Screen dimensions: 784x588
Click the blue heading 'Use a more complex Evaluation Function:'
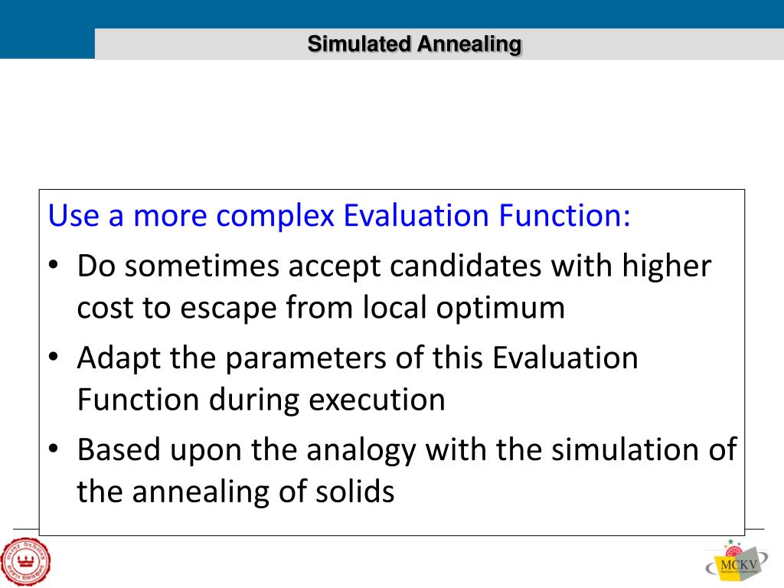coord(339,216)
